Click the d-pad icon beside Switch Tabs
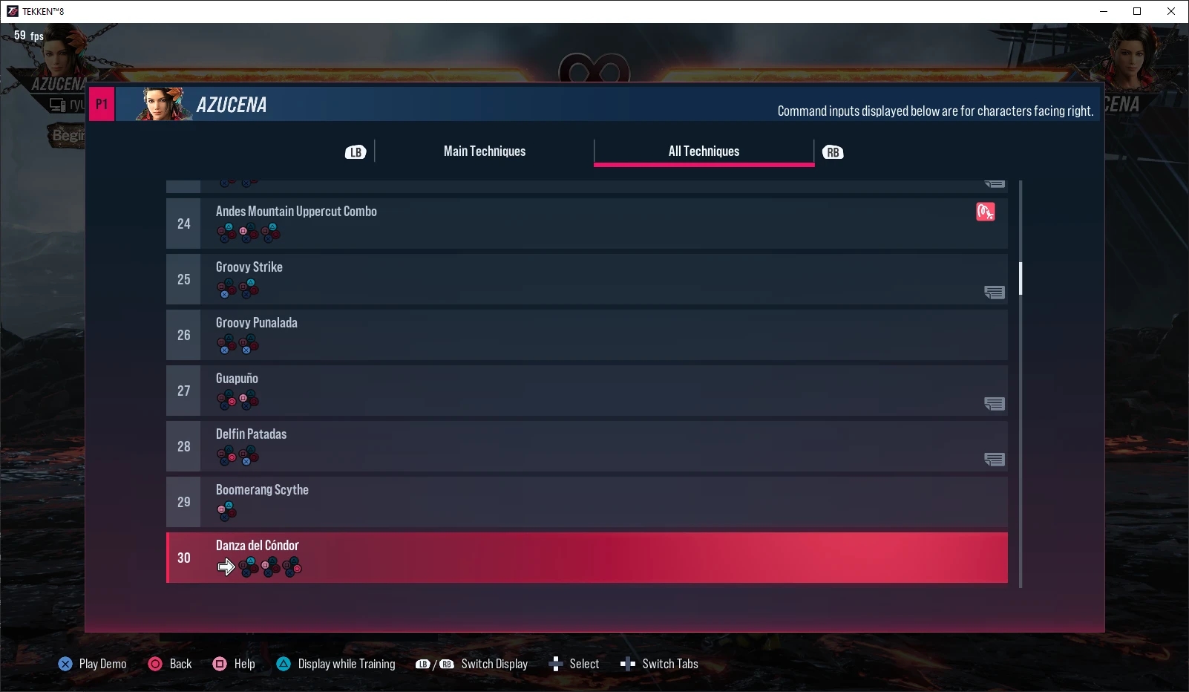 pos(627,664)
